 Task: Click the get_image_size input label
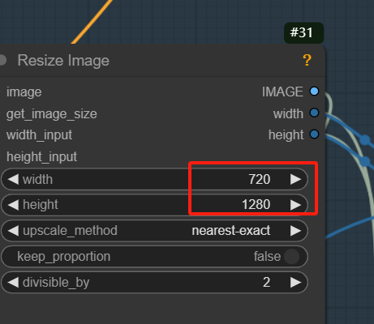(52, 114)
